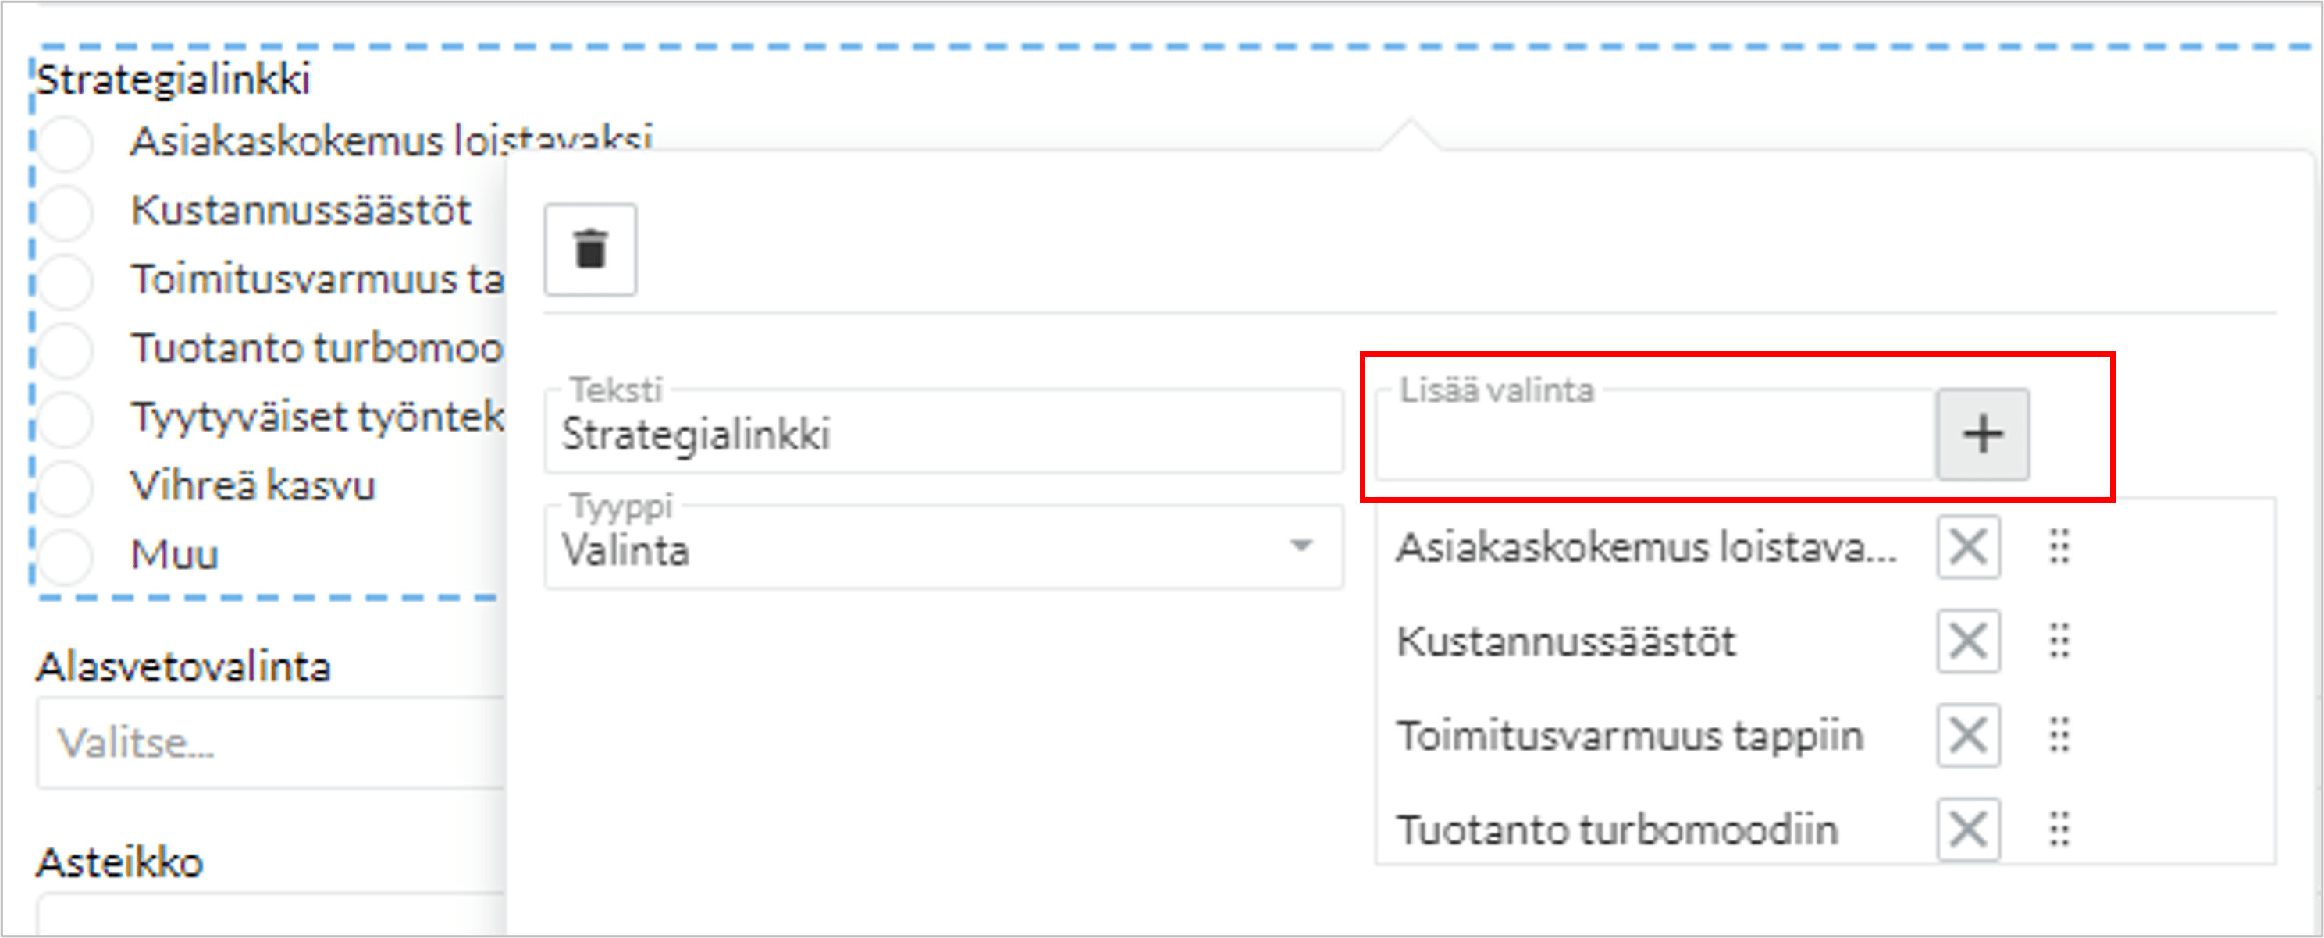Select the Kustannussäästöt radio button
2324x938 pixels.
coord(65,211)
